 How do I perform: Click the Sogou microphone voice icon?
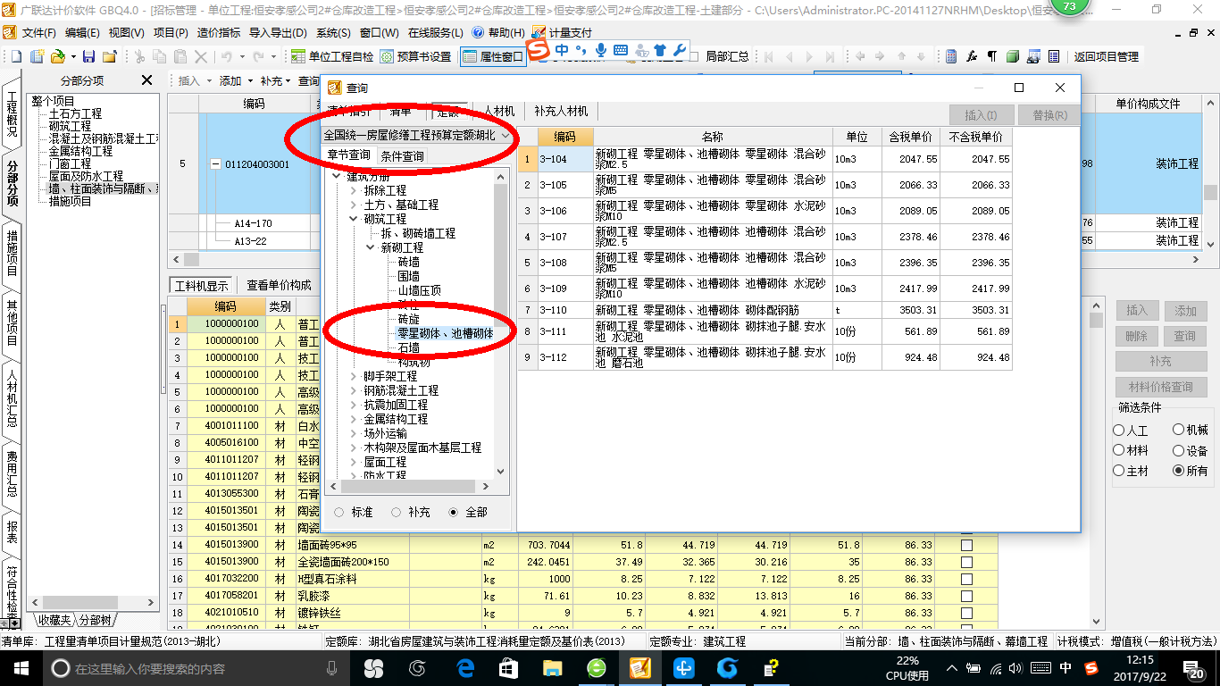601,50
